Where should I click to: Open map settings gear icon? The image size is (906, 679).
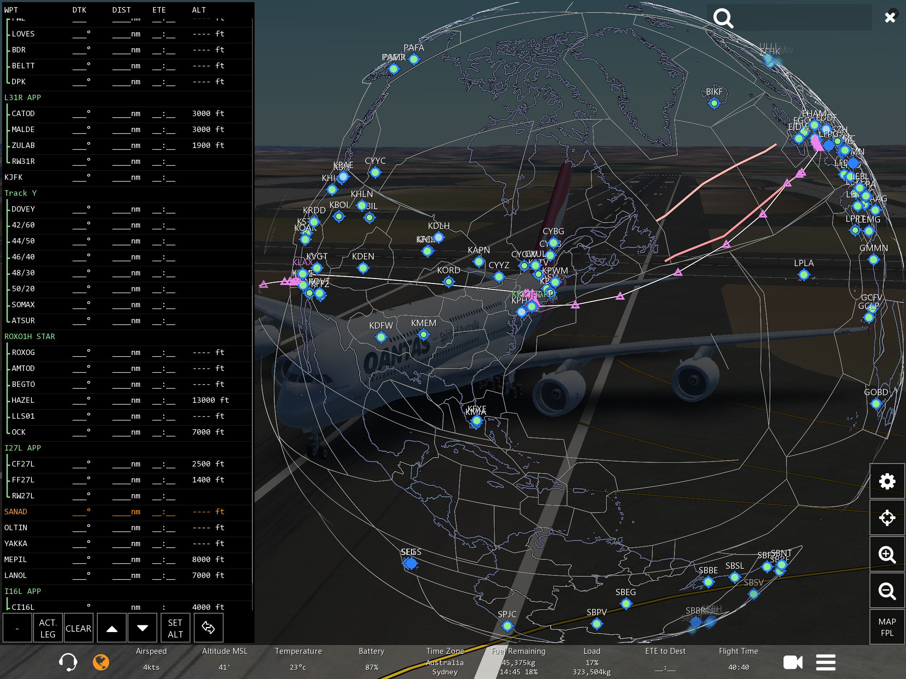[887, 481]
